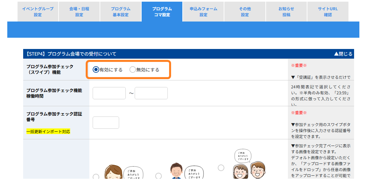This screenshot has height=185, width=365.
Task: Go to the 申込みフォーム設定 tab
Action: pyautogui.click(x=204, y=12)
